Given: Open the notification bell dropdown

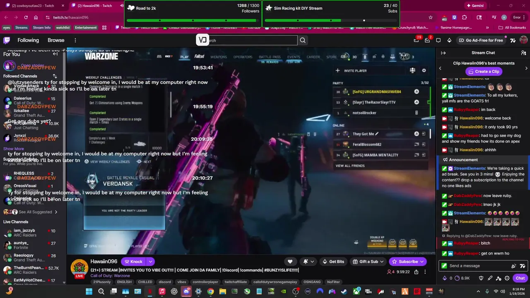Looking at the screenshot, I should click(308, 262).
